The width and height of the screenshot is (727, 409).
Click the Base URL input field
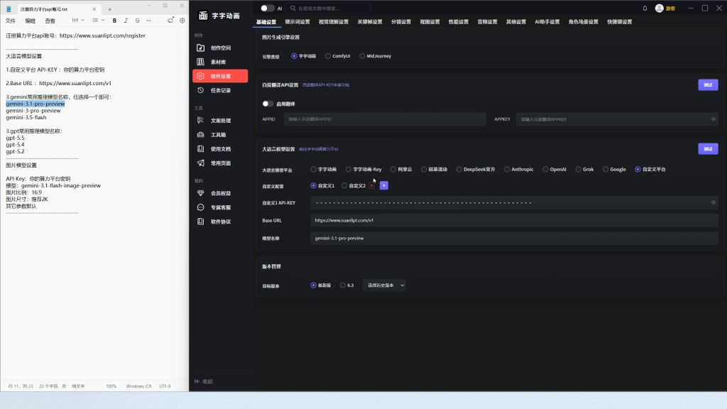click(x=514, y=220)
